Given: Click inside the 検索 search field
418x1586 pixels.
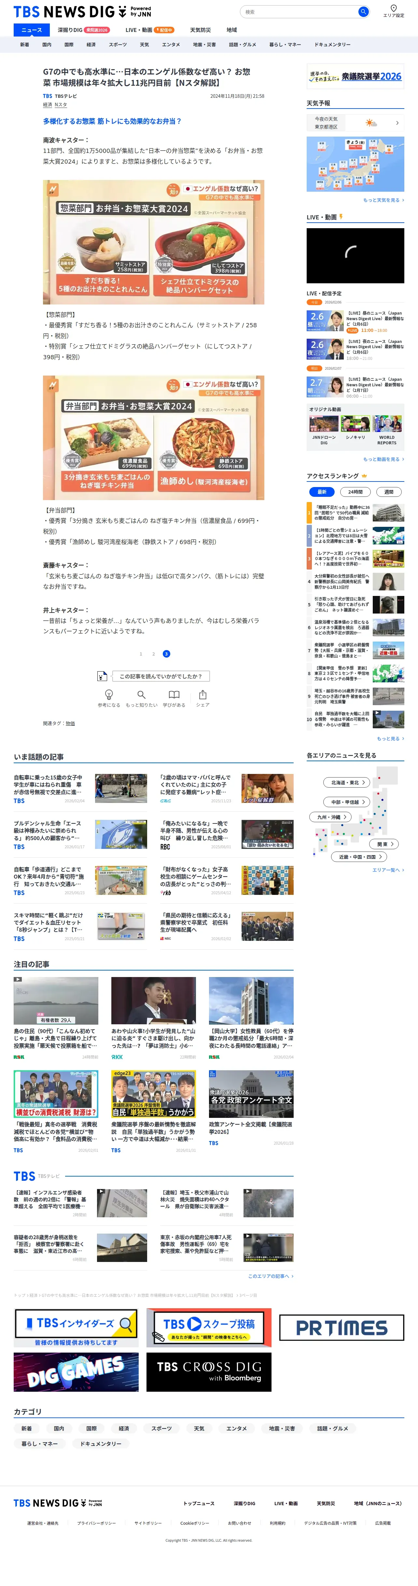Looking at the screenshot, I should click(x=299, y=11).
